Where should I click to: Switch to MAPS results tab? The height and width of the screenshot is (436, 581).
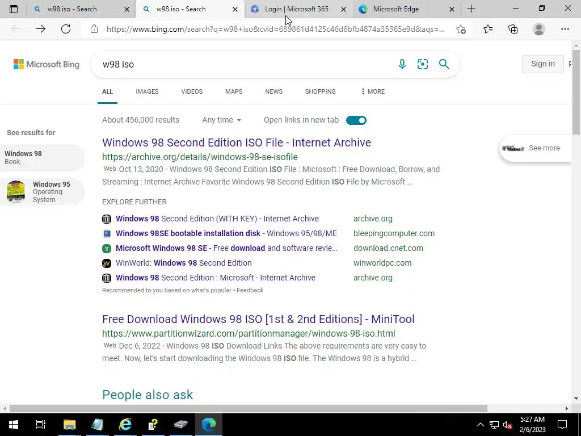(234, 91)
